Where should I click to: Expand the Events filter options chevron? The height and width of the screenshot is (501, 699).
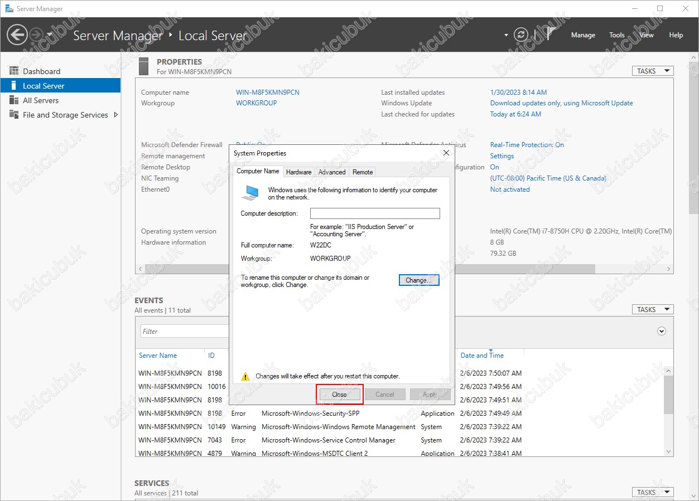(x=662, y=331)
